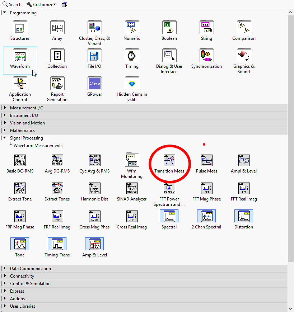Viewport: 294px width, 312px height.
Task: Click the Search button
Action: (x=12, y=5)
